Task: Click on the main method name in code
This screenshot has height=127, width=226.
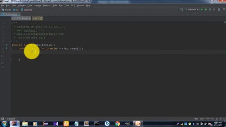Action: pyautogui.click(x=53, y=49)
